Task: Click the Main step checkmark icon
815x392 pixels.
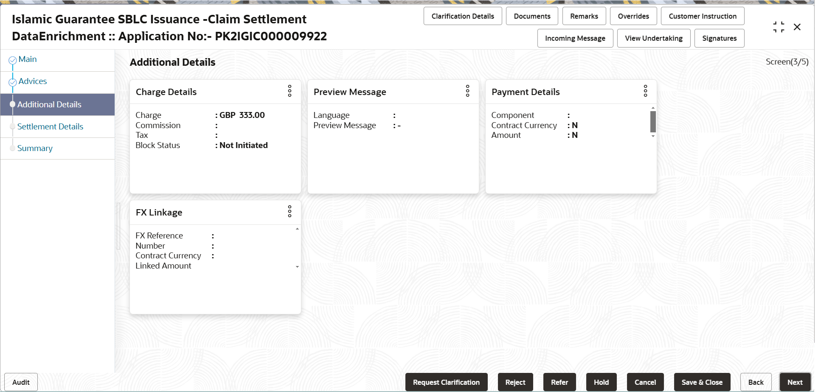Action: (x=13, y=60)
